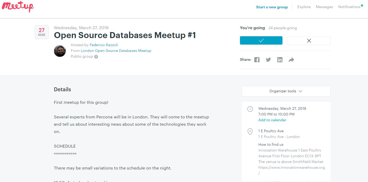This screenshot has width=368, height=182.
Task: Click the 7:00 PM to 10:00 PM time text
Action: (276, 114)
